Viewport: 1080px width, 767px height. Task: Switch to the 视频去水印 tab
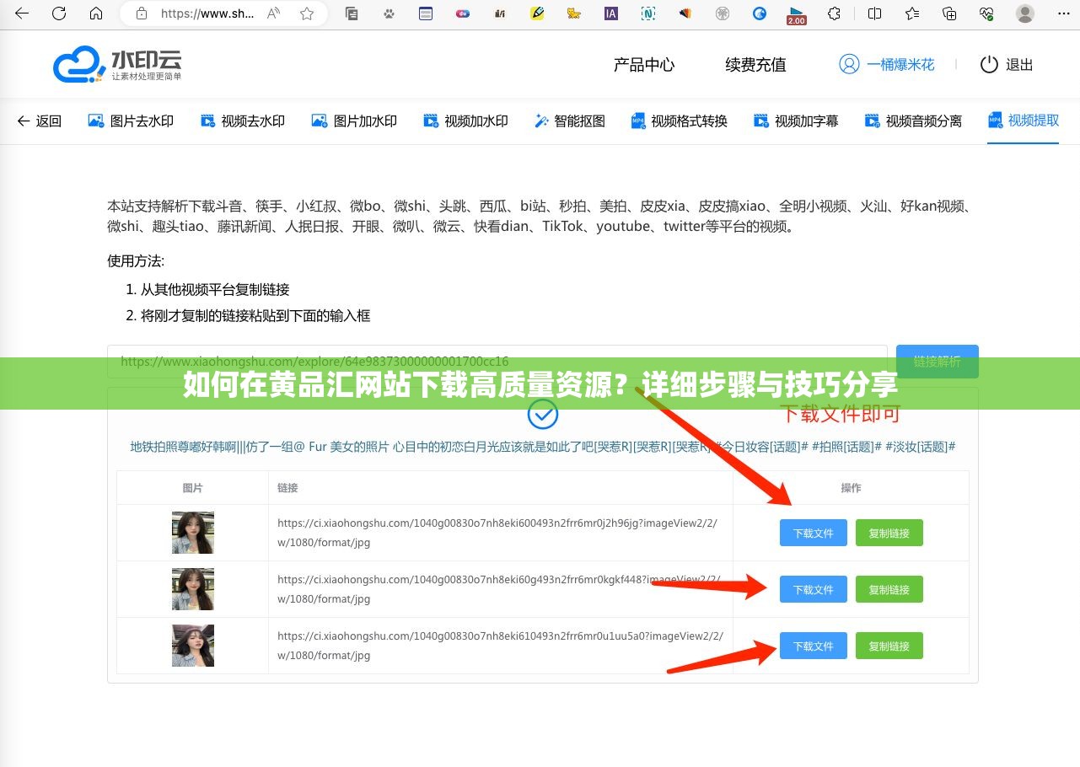[x=242, y=121]
